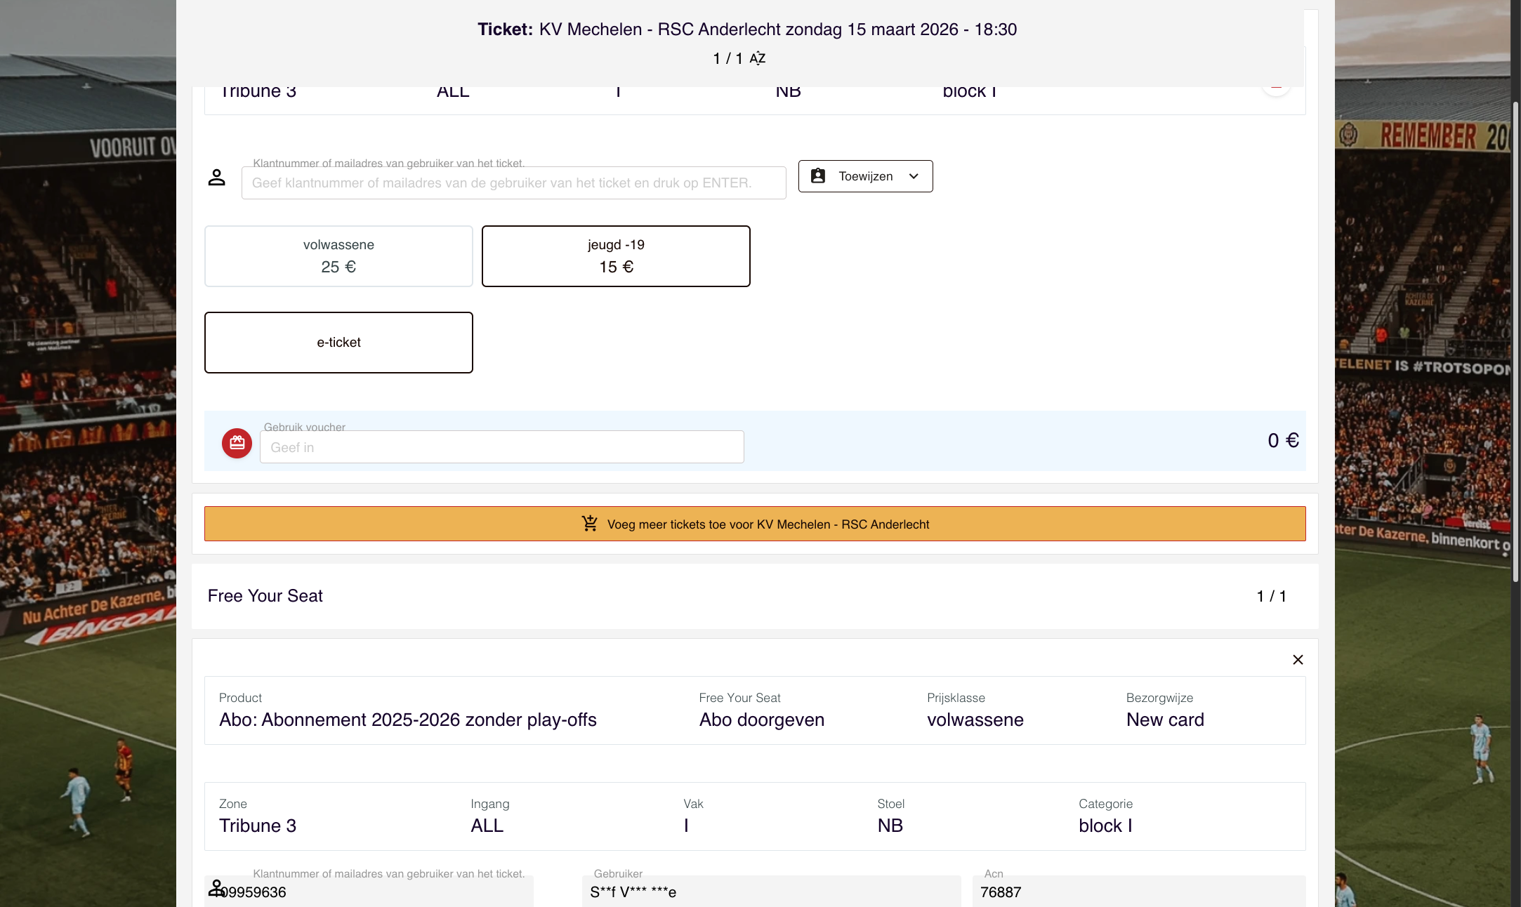1521x907 pixels.
Task: Click the badge icon inside Toewijzen button
Action: point(818,176)
